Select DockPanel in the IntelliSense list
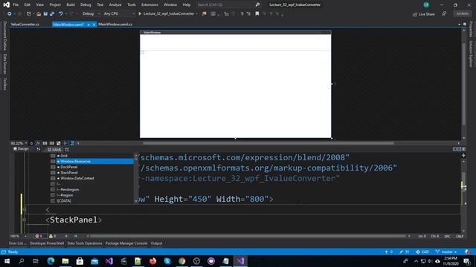Viewport: 476px width, 267px height. [x=92, y=167]
